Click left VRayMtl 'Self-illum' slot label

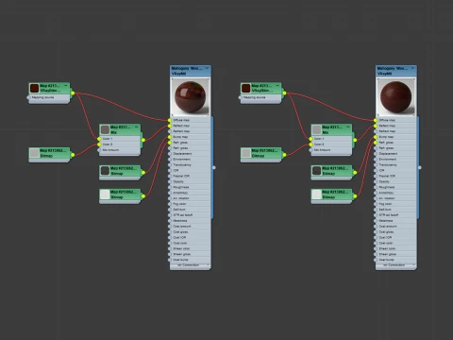[179, 210]
